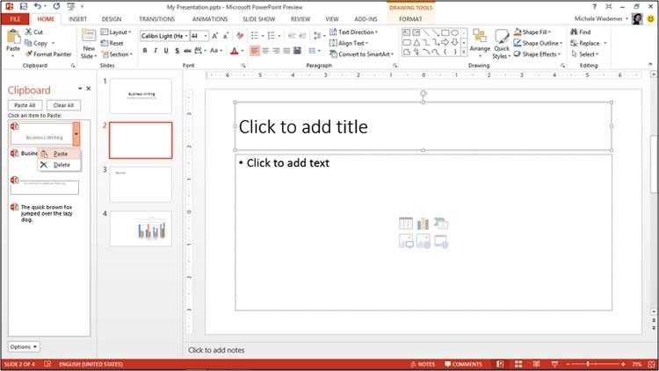Screen dimensions: 659x371
Task: Click the Cut scissors icon
Action: (28, 32)
